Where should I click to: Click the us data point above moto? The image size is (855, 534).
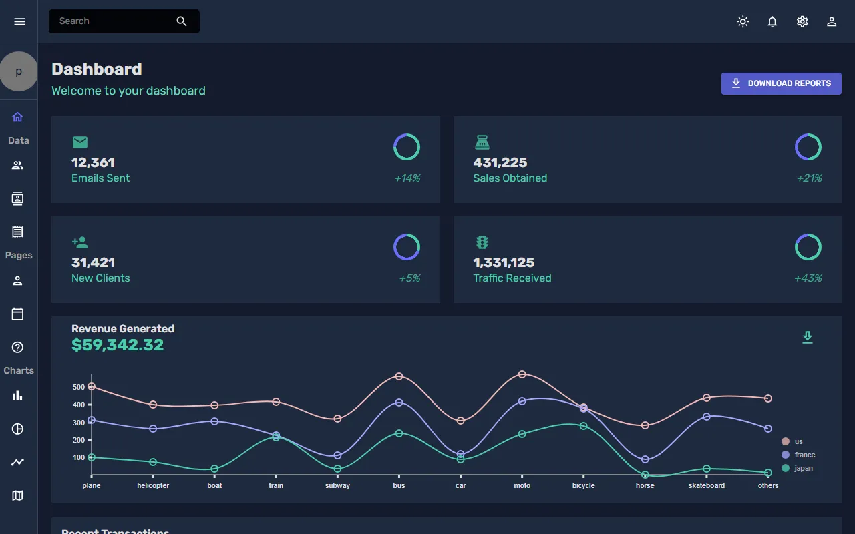pyautogui.click(x=522, y=374)
